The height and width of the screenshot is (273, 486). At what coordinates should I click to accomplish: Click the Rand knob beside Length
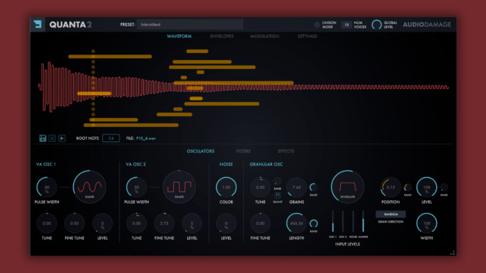pyautogui.click(x=313, y=223)
